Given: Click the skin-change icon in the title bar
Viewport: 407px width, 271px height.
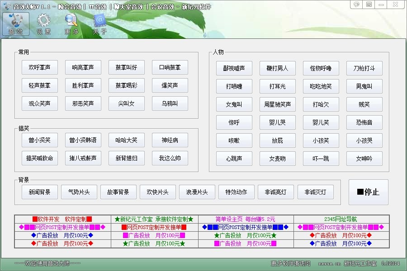Looking at the screenshot, I should pos(369,4).
